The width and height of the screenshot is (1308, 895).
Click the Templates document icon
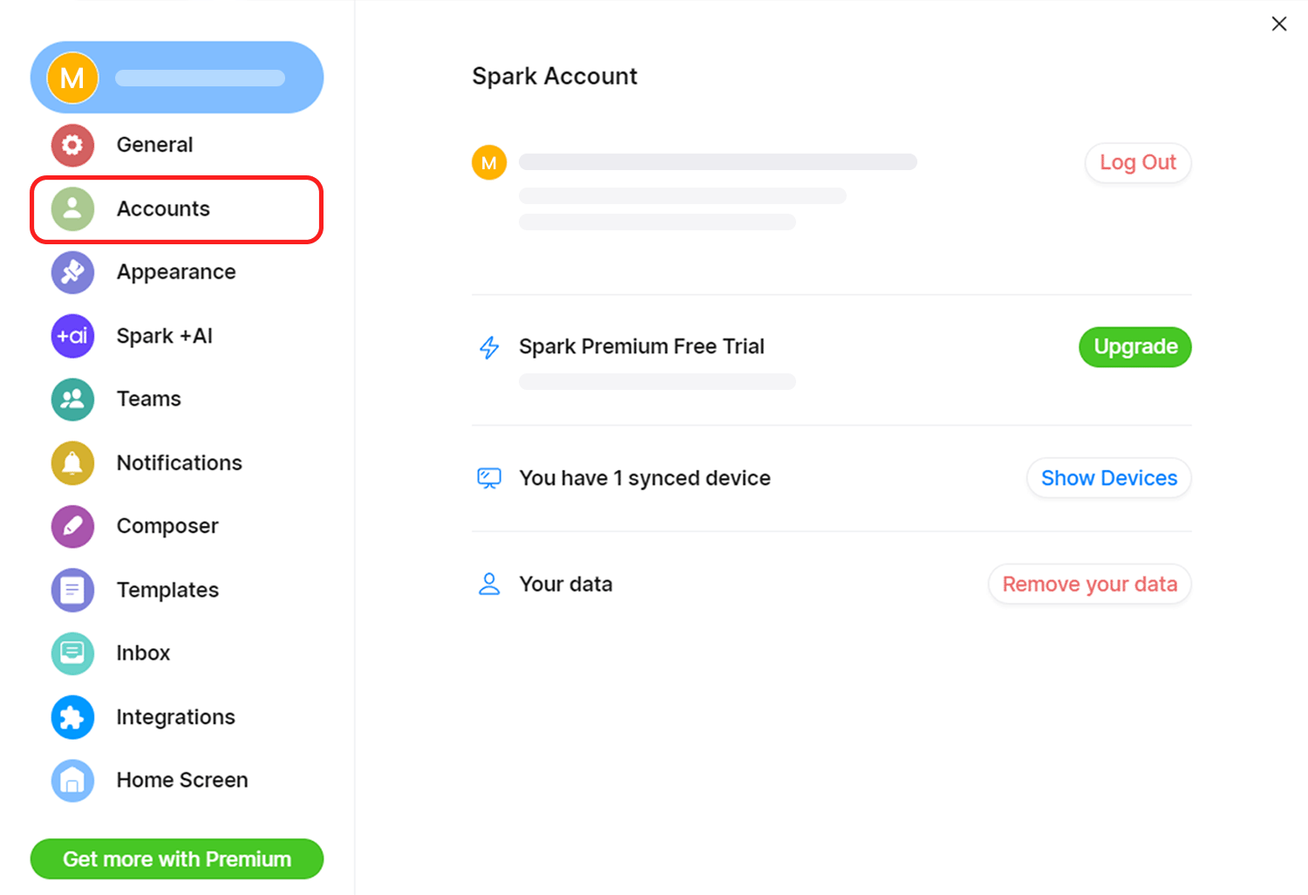[72, 591]
